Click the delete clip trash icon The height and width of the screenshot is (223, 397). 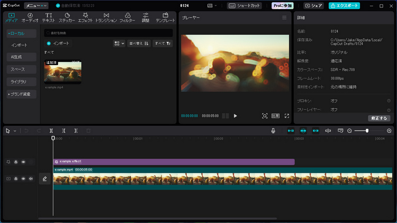[x=88, y=131]
